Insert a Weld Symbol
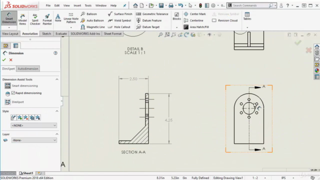This screenshot has height=180, width=320. 119,20
